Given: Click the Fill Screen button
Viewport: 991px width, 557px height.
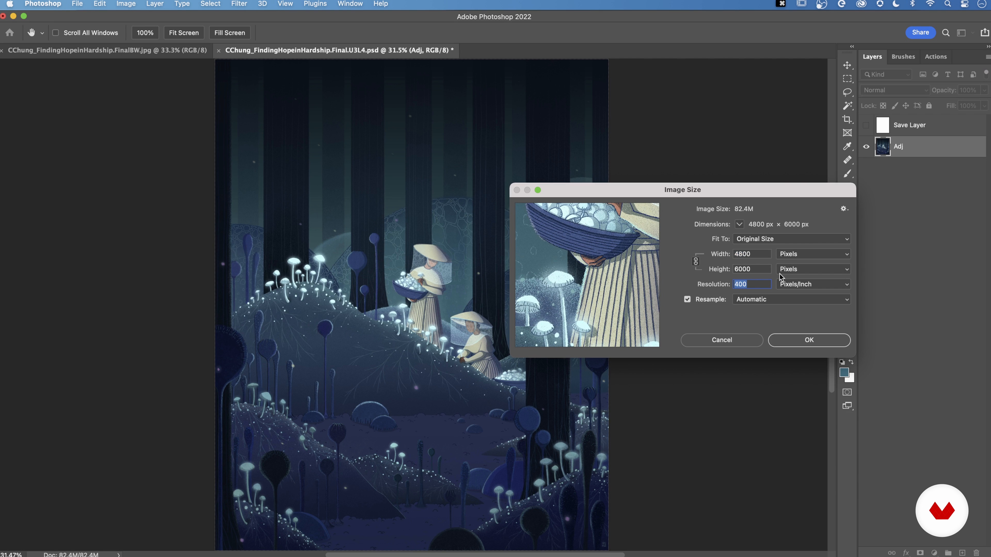Looking at the screenshot, I should pos(230,33).
